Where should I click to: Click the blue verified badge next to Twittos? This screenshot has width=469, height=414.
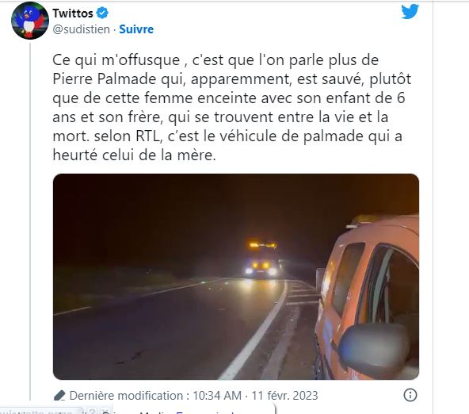(x=102, y=13)
